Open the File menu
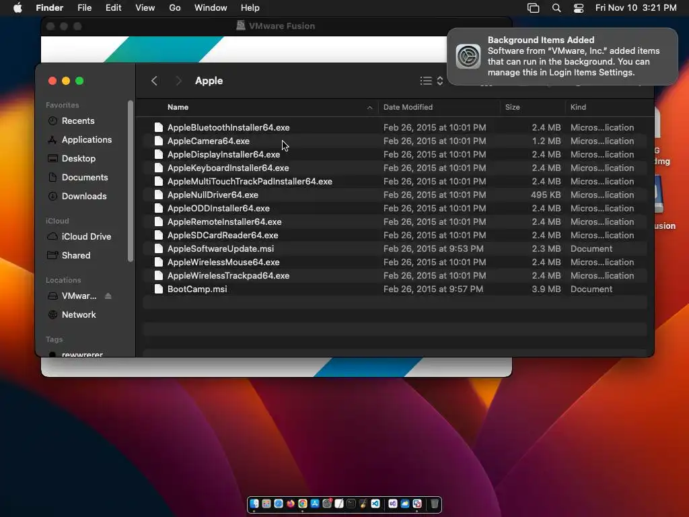Viewport: 689px width, 517px height. 84,8
